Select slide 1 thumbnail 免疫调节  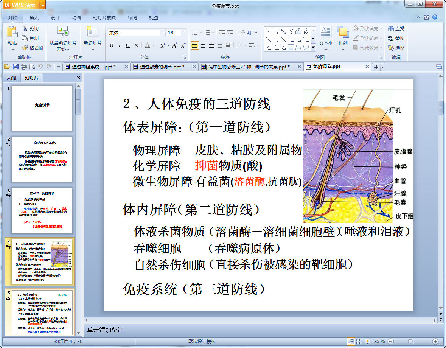click(42, 108)
